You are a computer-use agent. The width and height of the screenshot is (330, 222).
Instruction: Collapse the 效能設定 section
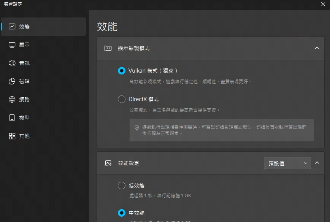click(317, 163)
